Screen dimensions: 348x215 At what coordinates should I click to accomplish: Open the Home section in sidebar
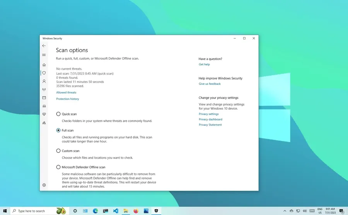[x=44, y=65]
